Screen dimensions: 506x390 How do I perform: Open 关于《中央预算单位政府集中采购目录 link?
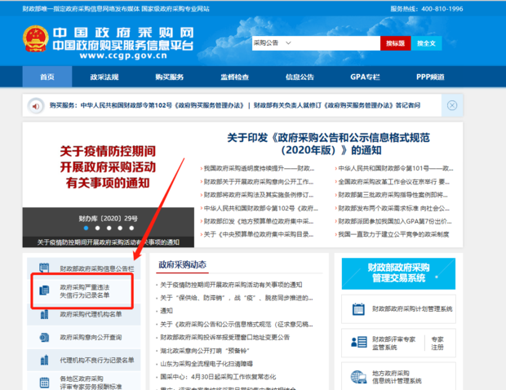pyautogui.click(x=259, y=234)
